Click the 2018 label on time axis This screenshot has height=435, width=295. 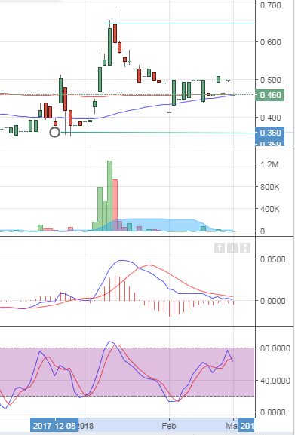click(x=85, y=426)
